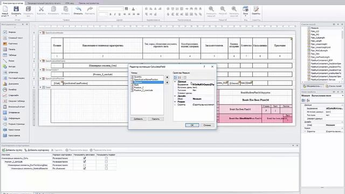345x194 pixels.
Task: Toggle show footer for PartFamilyLongDesc row
Action: coord(106,165)
